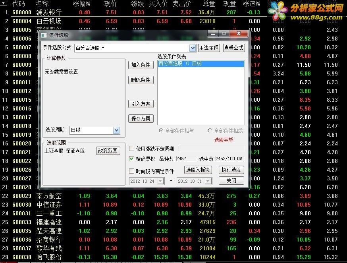The height and width of the screenshot is (263, 347).
Task: Open the 2012-10-31 end date dropdown
Action: coord(208,181)
